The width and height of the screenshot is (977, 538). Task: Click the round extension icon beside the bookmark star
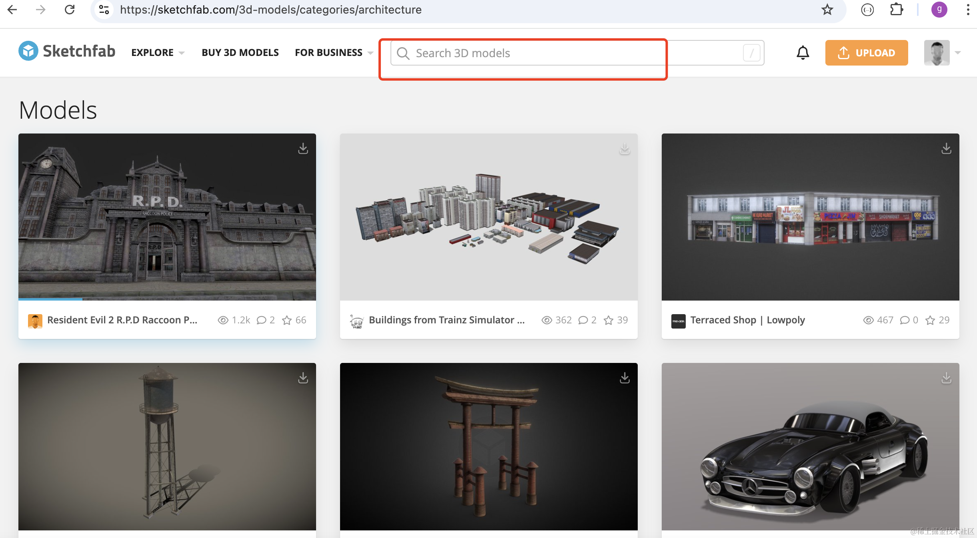pos(867,10)
